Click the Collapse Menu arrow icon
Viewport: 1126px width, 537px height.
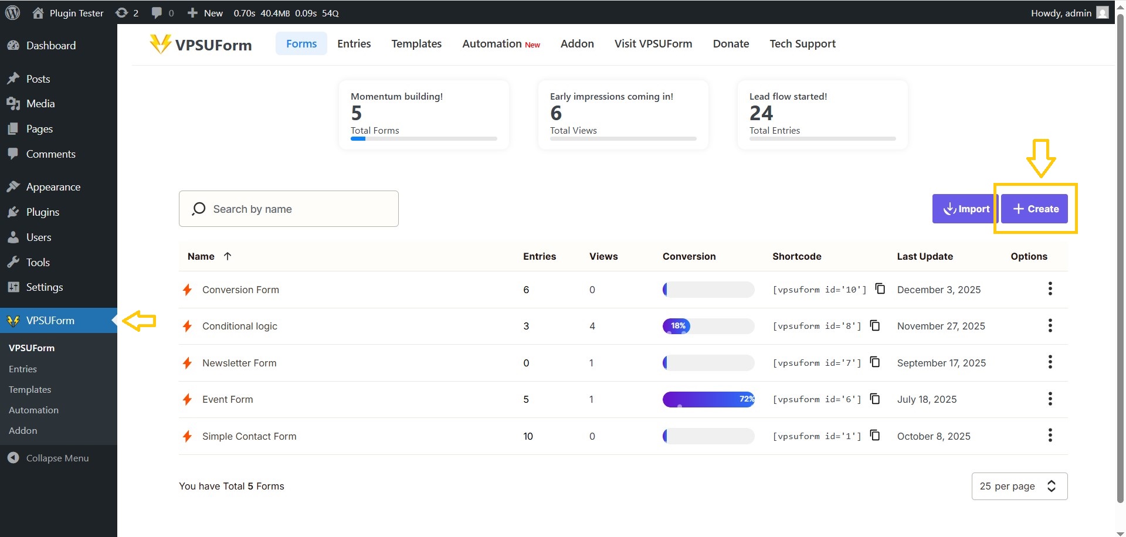coord(13,458)
